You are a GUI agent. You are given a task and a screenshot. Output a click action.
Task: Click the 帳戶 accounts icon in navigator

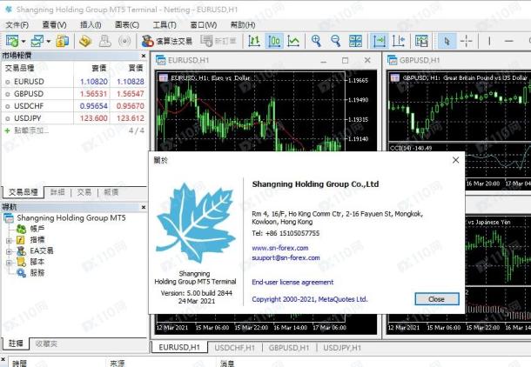point(22,229)
